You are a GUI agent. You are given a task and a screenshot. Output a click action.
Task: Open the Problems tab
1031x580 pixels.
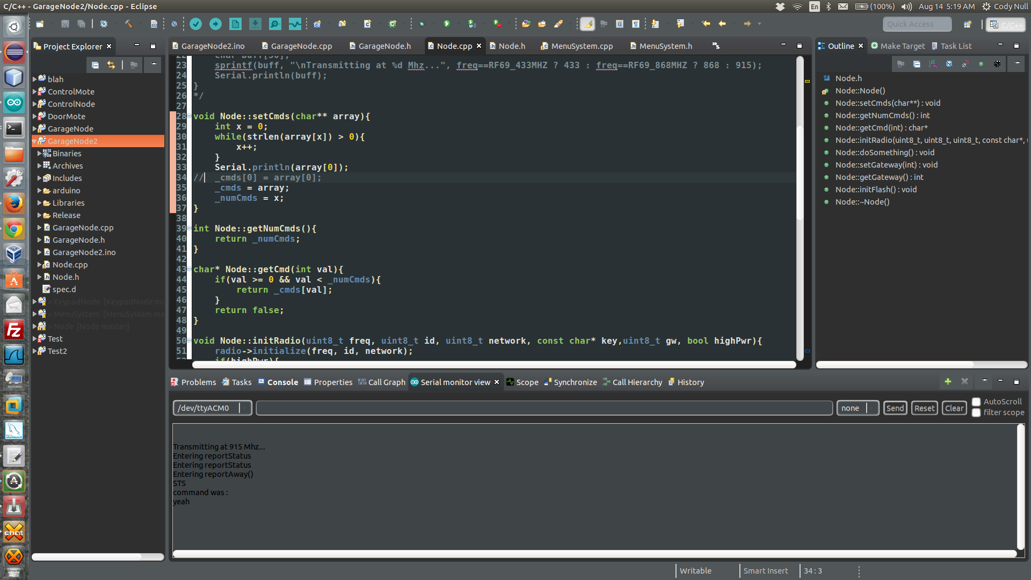[x=193, y=382]
